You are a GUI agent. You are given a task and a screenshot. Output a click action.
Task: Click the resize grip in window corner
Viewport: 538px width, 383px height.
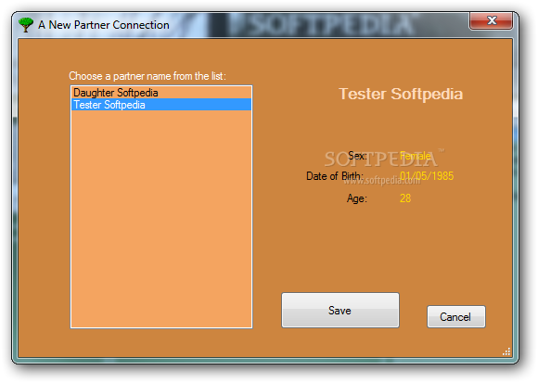(x=506, y=351)
